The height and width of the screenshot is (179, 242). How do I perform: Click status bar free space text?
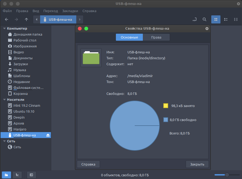[125, 175]
